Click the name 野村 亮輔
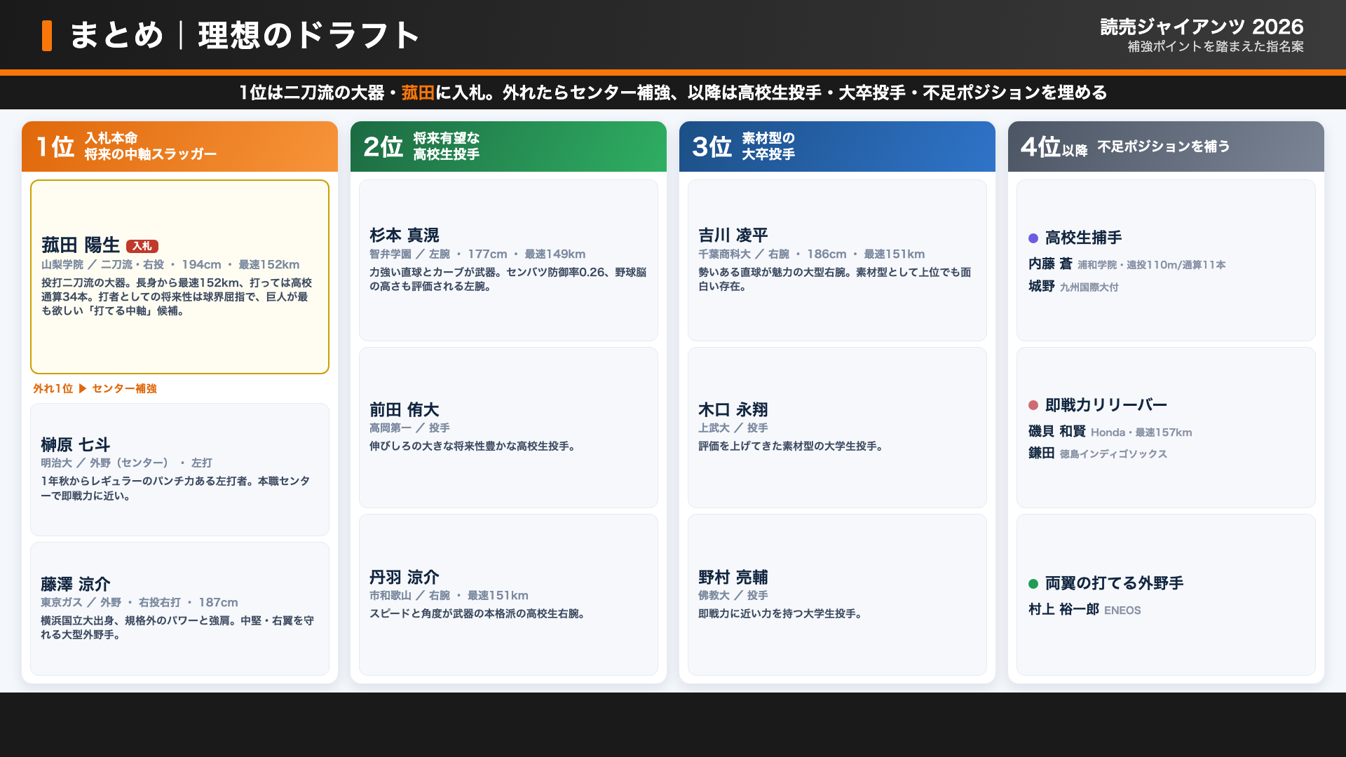1346x757 pixels. (x=733, y=577)
